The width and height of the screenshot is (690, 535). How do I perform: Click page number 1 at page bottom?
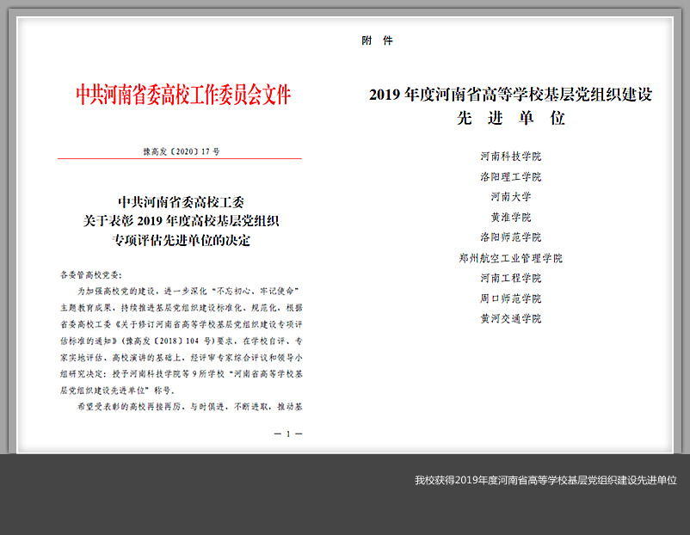288,434
